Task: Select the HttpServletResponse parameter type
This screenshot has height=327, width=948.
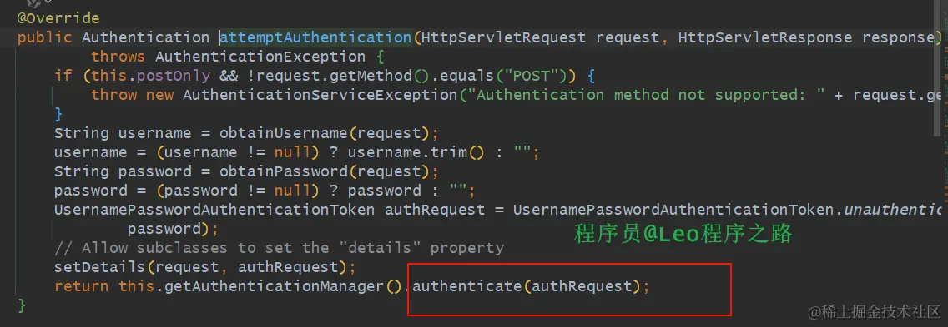Action: click(764, 38)
